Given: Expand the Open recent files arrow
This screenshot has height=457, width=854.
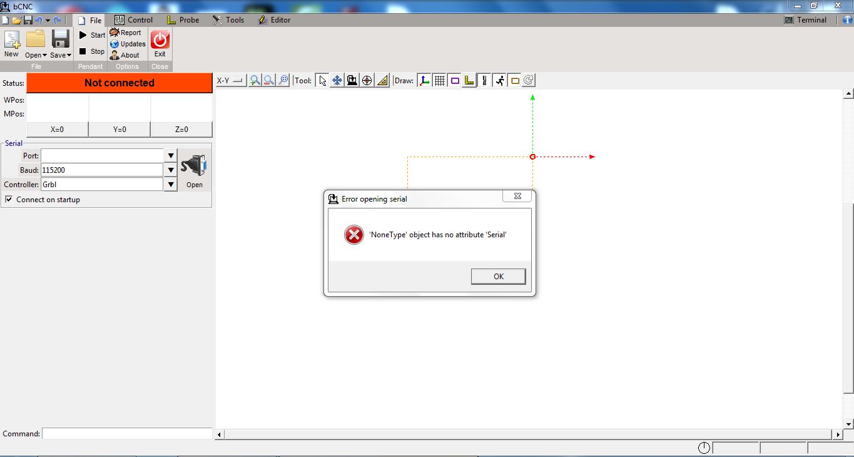Looking at the screenshot, I should 44,56.
